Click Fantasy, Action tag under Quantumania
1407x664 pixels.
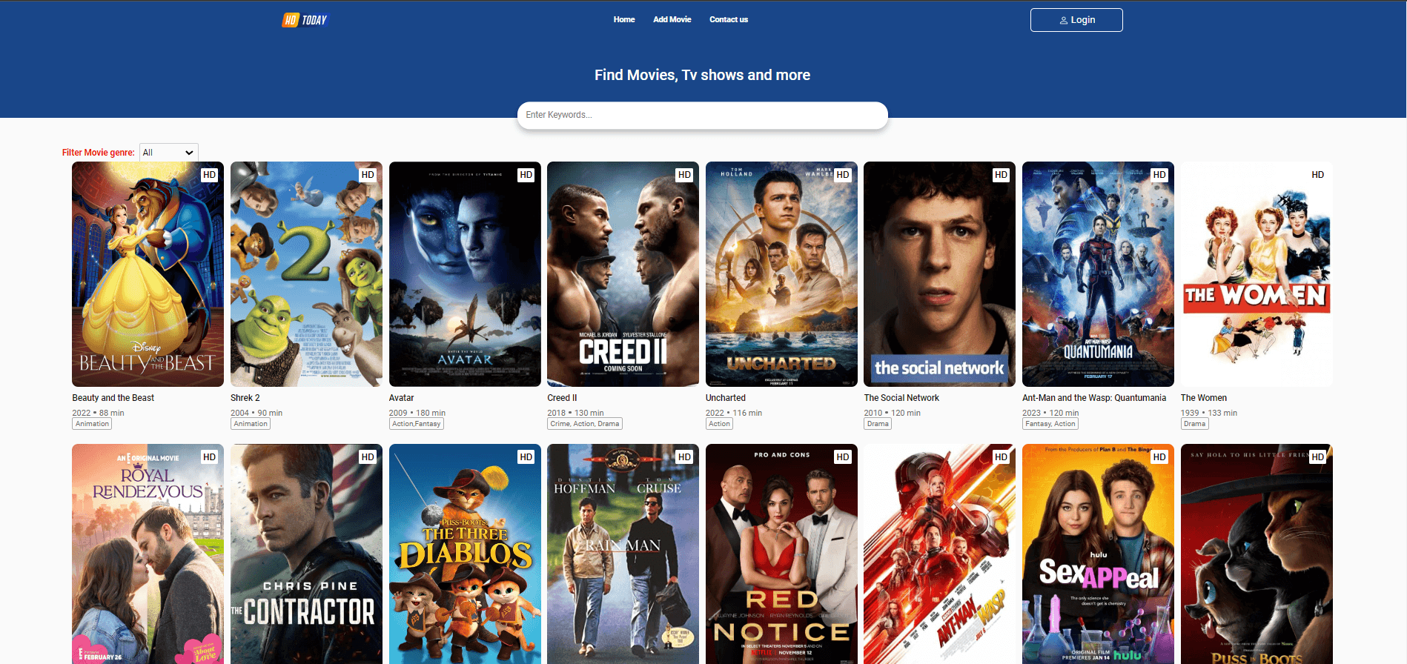[x=1050, y=424]
